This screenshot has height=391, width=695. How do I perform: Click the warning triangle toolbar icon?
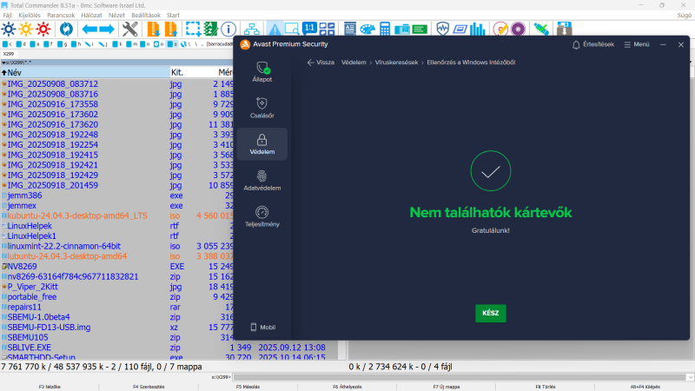click(x=275, y=30)
